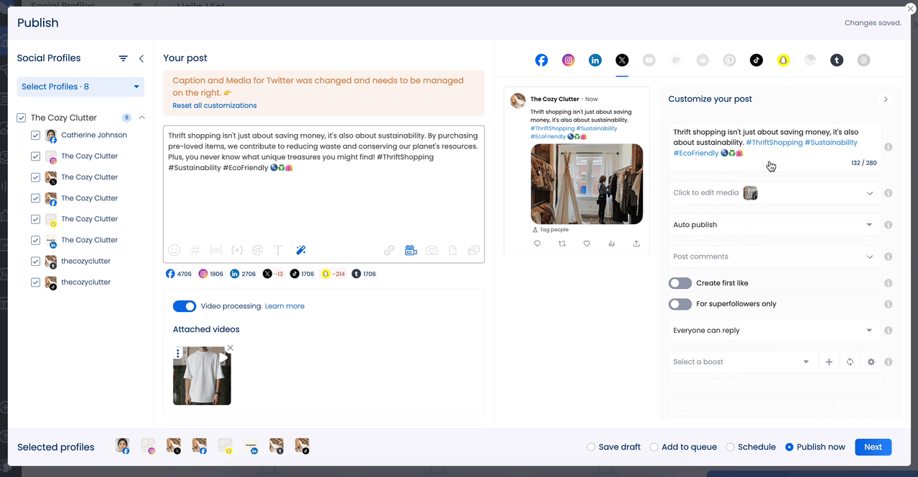Open the emoji picker in the composer

tap(174, 249)
